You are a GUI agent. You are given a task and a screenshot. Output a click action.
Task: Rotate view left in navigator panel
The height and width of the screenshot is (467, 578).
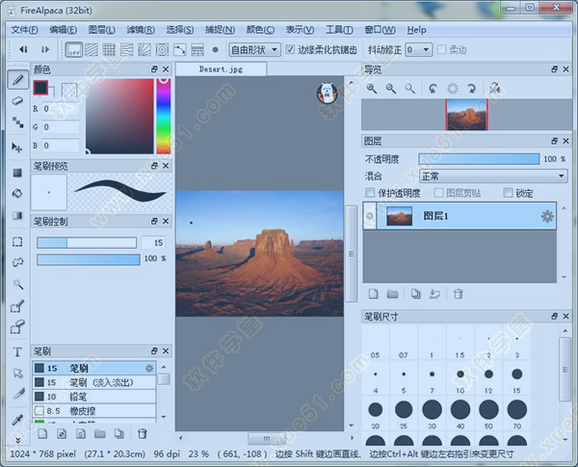433,89
